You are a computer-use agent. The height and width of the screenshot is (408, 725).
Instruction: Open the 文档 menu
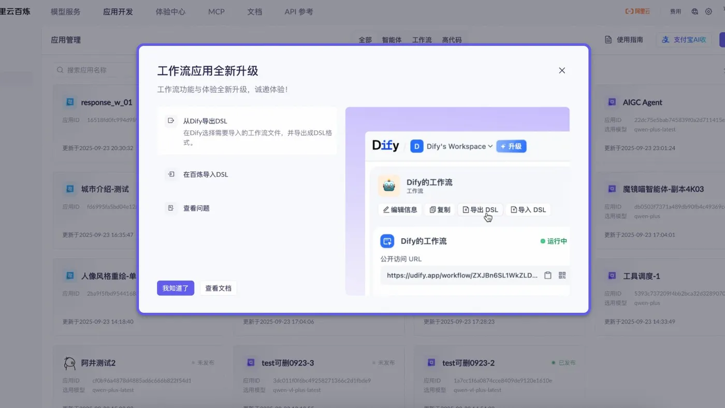pos(255,11)
